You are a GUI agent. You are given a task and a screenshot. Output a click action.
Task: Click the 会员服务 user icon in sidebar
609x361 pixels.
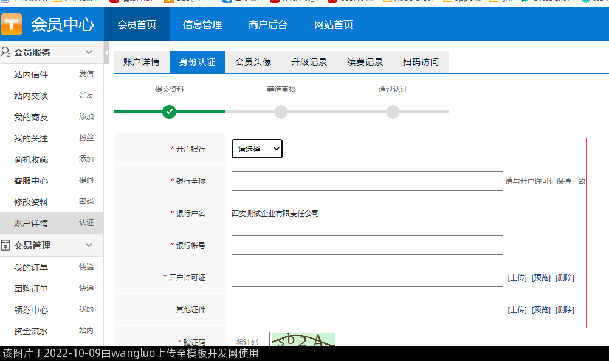click(x=6, y=52)
